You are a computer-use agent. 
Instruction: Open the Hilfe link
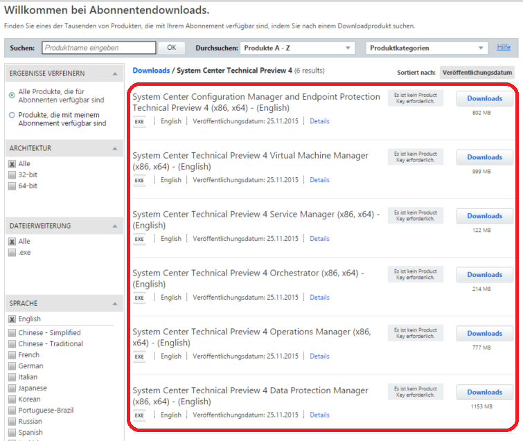click(504, 47)
